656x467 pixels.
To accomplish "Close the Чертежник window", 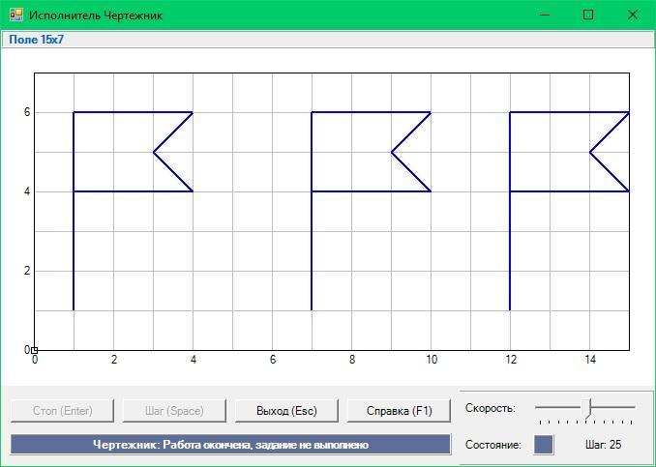I will click(633, 15).
